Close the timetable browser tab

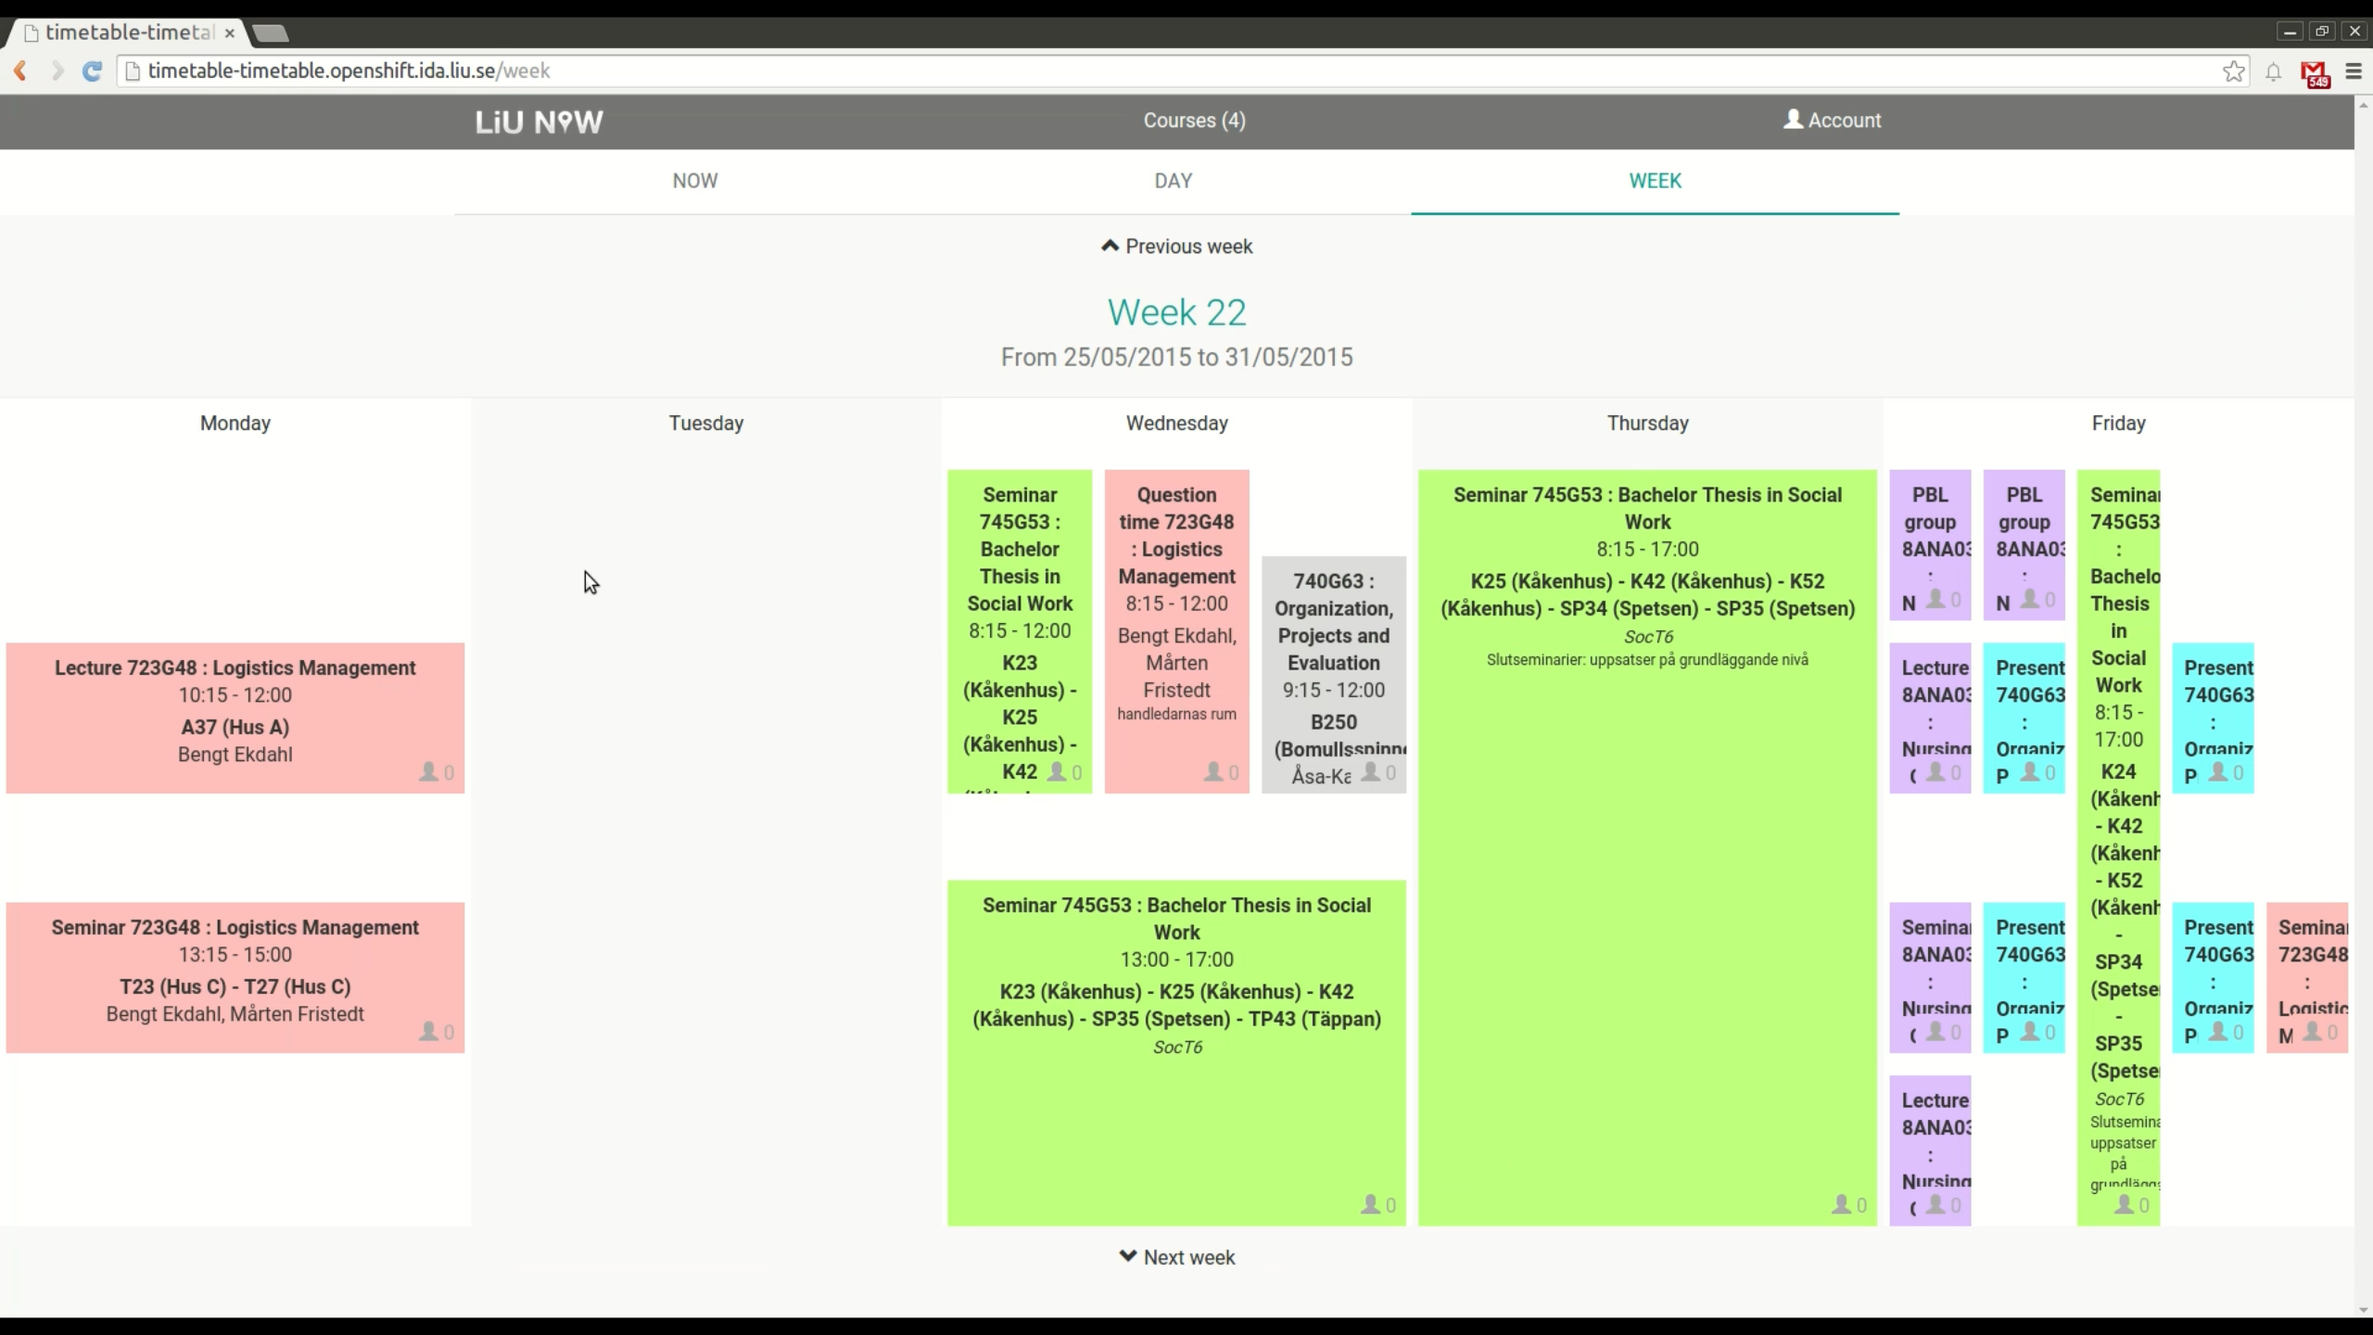[229, 32]
